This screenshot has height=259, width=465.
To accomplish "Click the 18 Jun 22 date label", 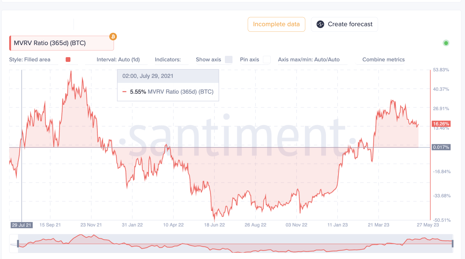I will point(215,225).
